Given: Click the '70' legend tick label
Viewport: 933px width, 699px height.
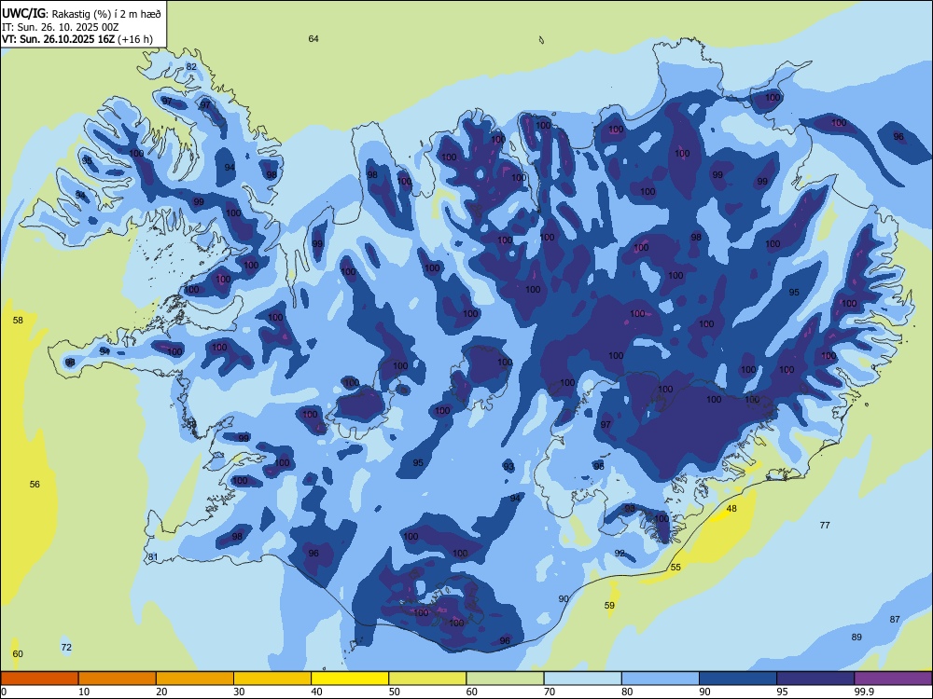Looking at the screenshot, I should (550, 692).
